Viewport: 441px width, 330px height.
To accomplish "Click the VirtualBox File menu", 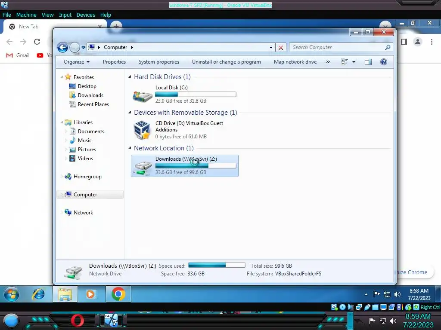I will (7, 15).
